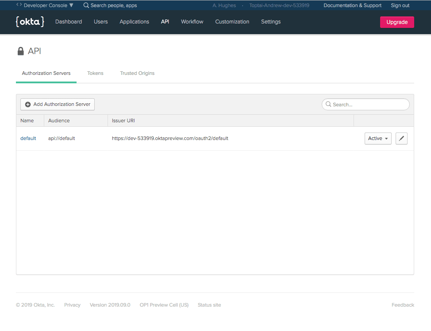Click the Upgrade button
The image size is (431, 331).
397,22
